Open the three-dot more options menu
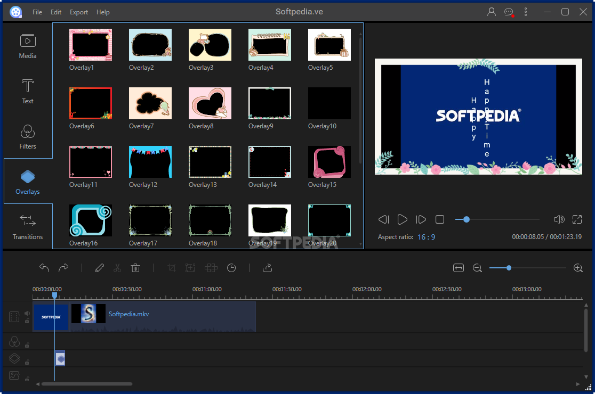This screenshot has width=595, height=394. coord(526,12)
